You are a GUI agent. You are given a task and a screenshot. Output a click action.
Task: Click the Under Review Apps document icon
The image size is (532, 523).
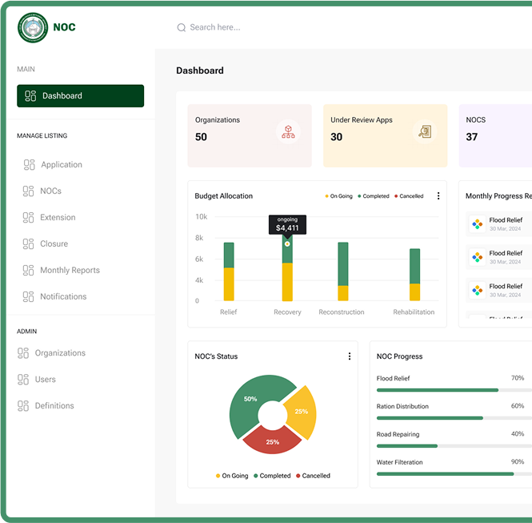424,132
